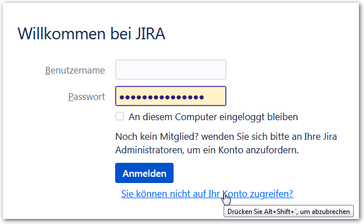Click into the Passwort field
364x224 pixels.
(x=171, y=96)
